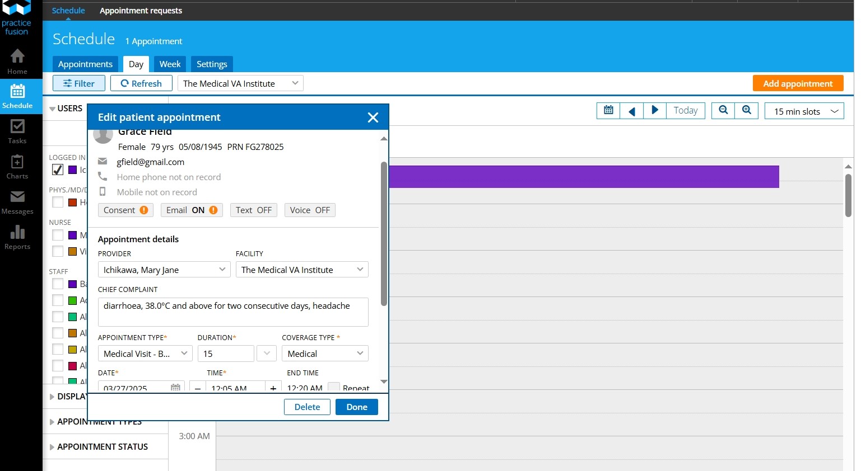Check the NURSE checkbox beside orange swatch

tap(58, 251)
